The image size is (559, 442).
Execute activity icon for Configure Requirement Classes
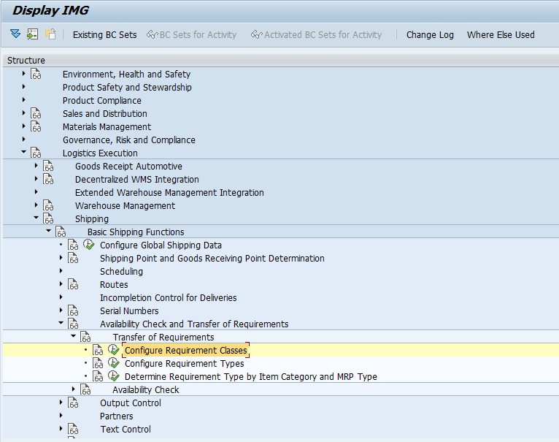[x=114, y=350]
